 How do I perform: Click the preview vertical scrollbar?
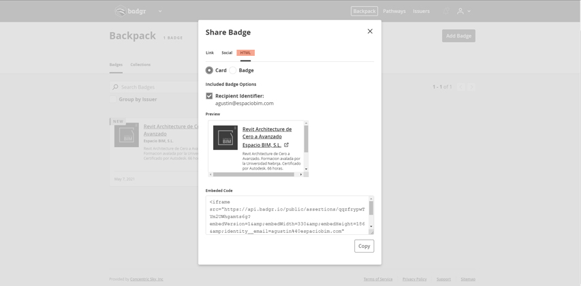click(x=306, y=139)
